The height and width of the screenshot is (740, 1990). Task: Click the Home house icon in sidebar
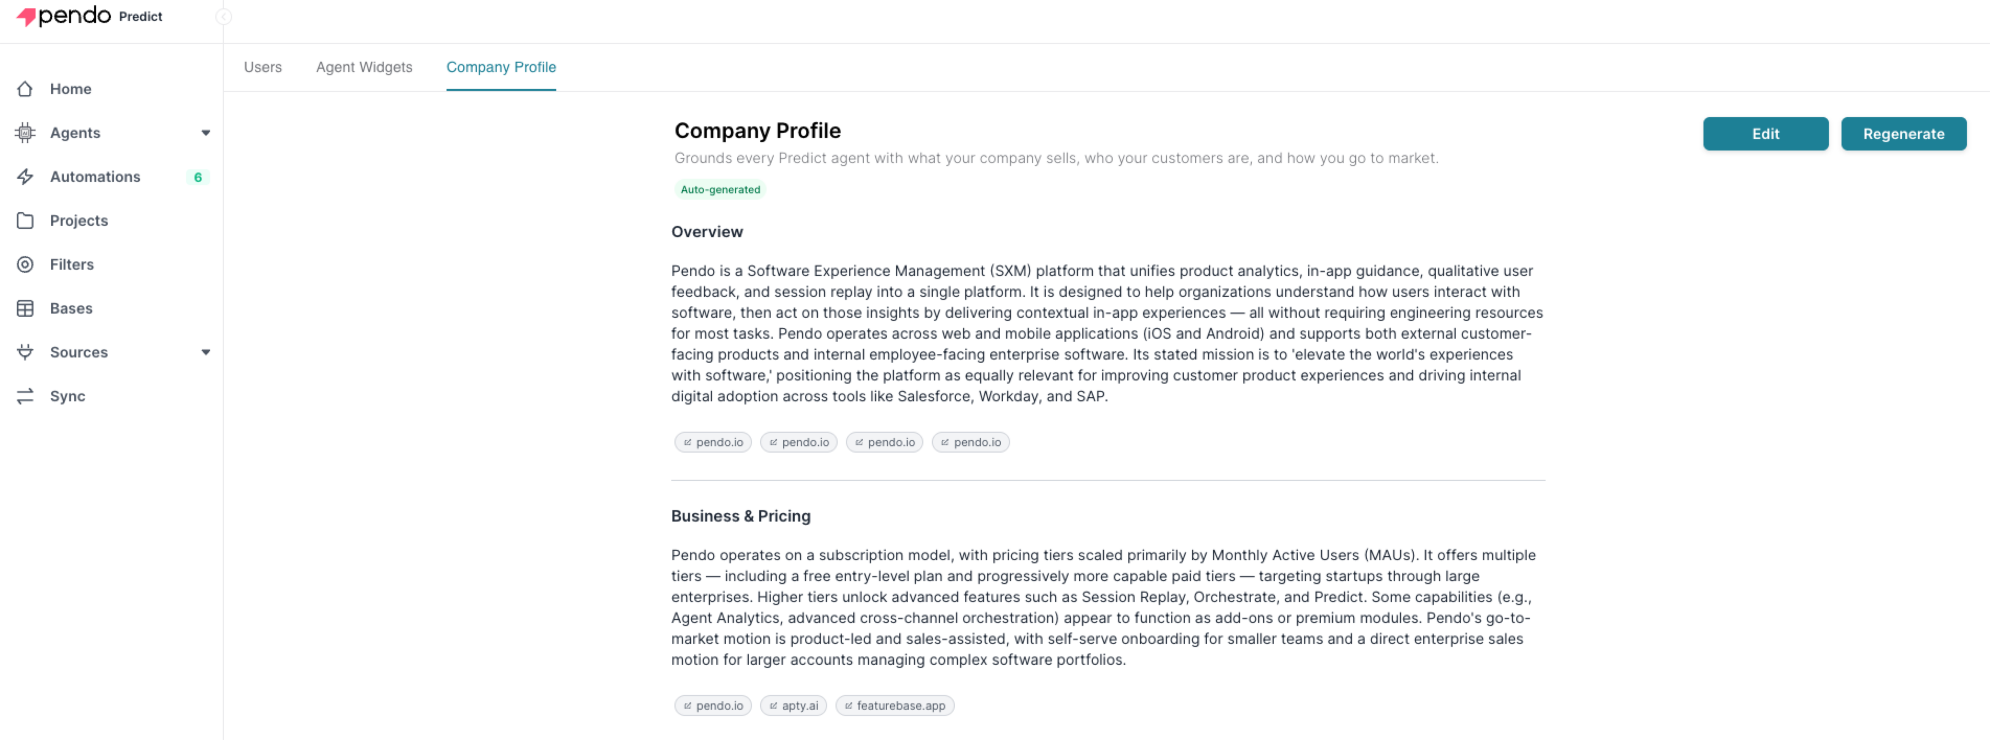tap(25, 89)
